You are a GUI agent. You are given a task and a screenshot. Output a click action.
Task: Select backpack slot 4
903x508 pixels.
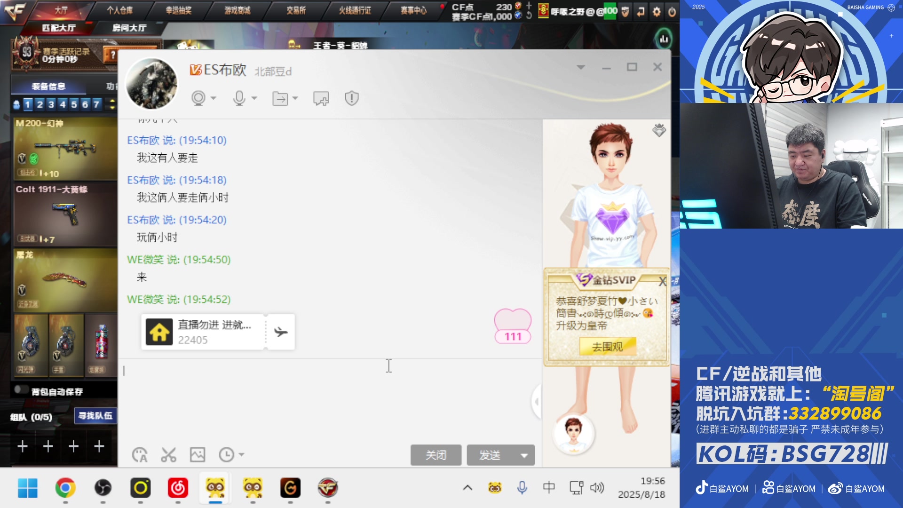click(x=63, y=104)
